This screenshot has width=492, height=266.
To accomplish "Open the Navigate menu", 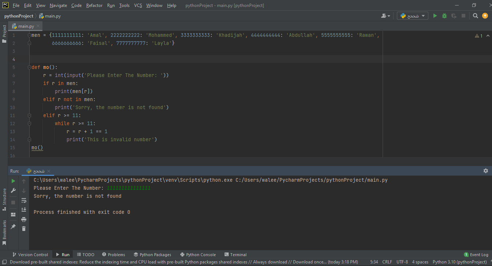I will tap(58, 5).
